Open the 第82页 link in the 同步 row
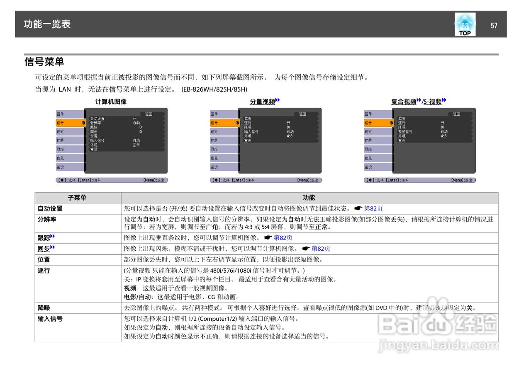Screen dimensions: 531x375 click(321, 249)
